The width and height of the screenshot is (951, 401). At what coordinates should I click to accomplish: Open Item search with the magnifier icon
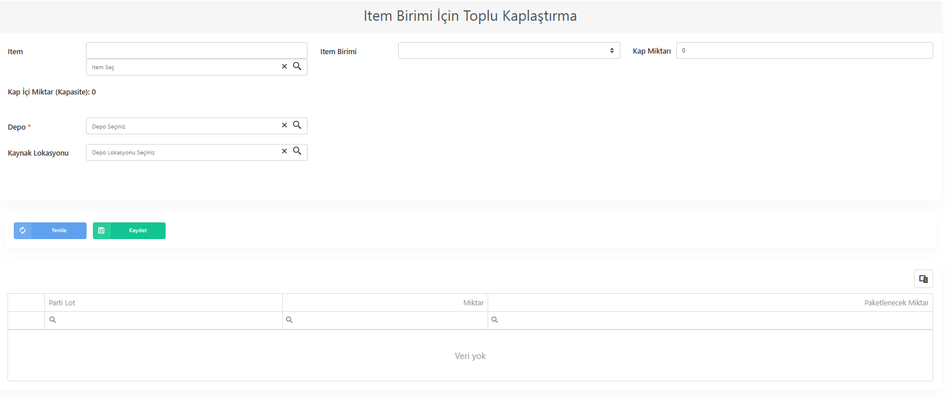pos(297,66)
